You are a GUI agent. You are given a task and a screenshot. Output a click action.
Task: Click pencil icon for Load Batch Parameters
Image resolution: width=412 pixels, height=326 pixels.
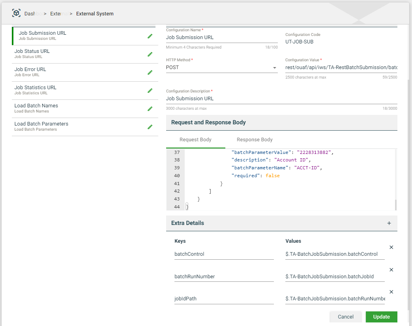click(150, 127)
